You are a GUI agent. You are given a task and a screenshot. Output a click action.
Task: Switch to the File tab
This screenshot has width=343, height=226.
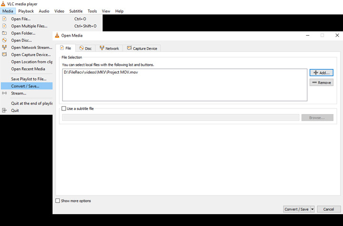[66, 48]
